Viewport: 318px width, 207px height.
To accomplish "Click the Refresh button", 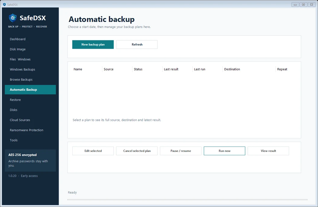I will pos(137,44).
